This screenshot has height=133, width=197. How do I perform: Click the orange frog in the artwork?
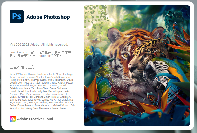point(152,98)
